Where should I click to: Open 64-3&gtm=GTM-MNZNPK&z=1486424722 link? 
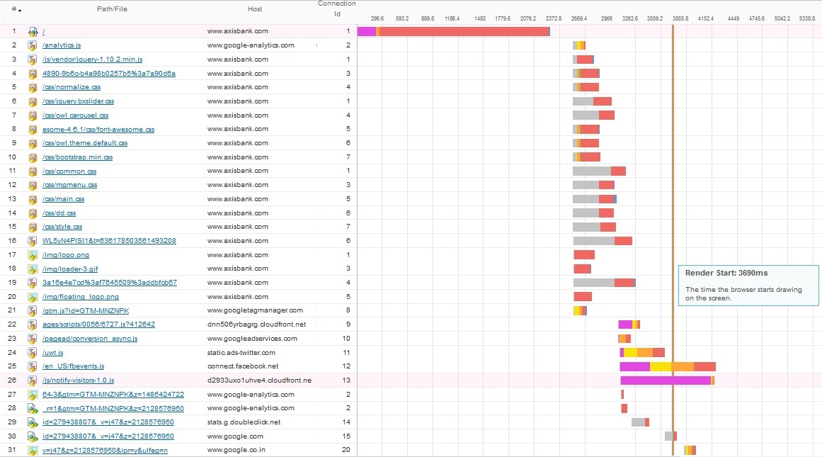(x=113, y=395)
